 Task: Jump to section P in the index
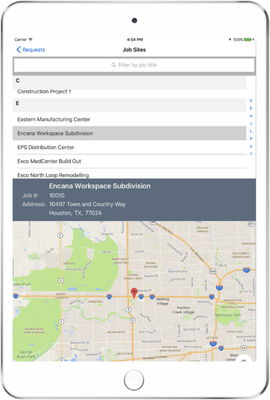(251, 139)
